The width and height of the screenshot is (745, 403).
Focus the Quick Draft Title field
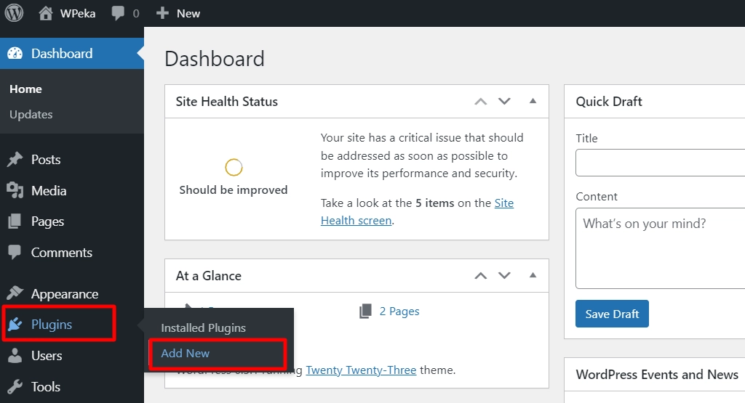(x=661, y=163)
